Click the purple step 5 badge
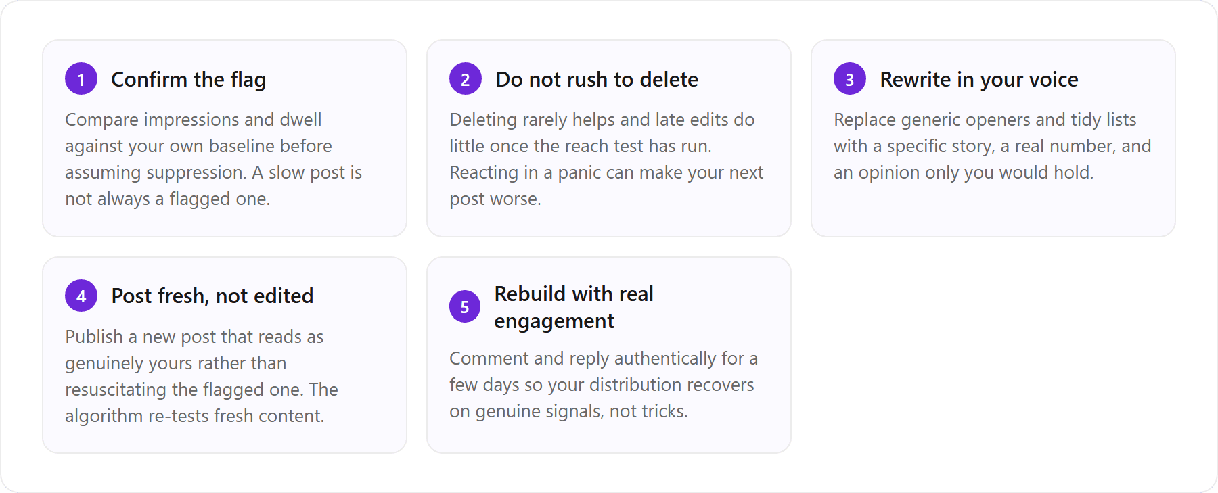This screenshot has width=1218, height=493. [465, 307]
